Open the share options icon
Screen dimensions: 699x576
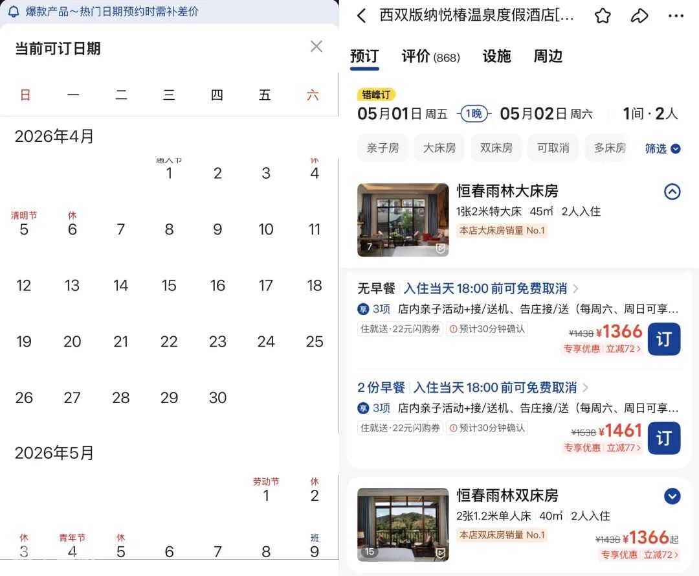pos(639,16)
